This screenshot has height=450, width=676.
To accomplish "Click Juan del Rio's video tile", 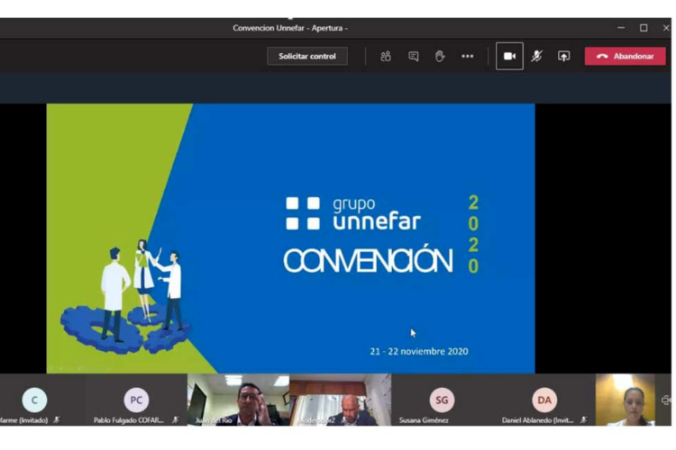I will coord(239,400).
